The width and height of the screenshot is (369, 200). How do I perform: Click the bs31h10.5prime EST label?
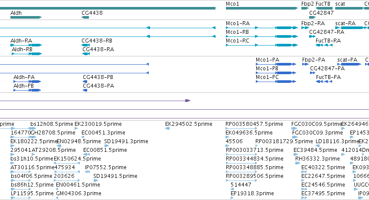coord(32,159)
